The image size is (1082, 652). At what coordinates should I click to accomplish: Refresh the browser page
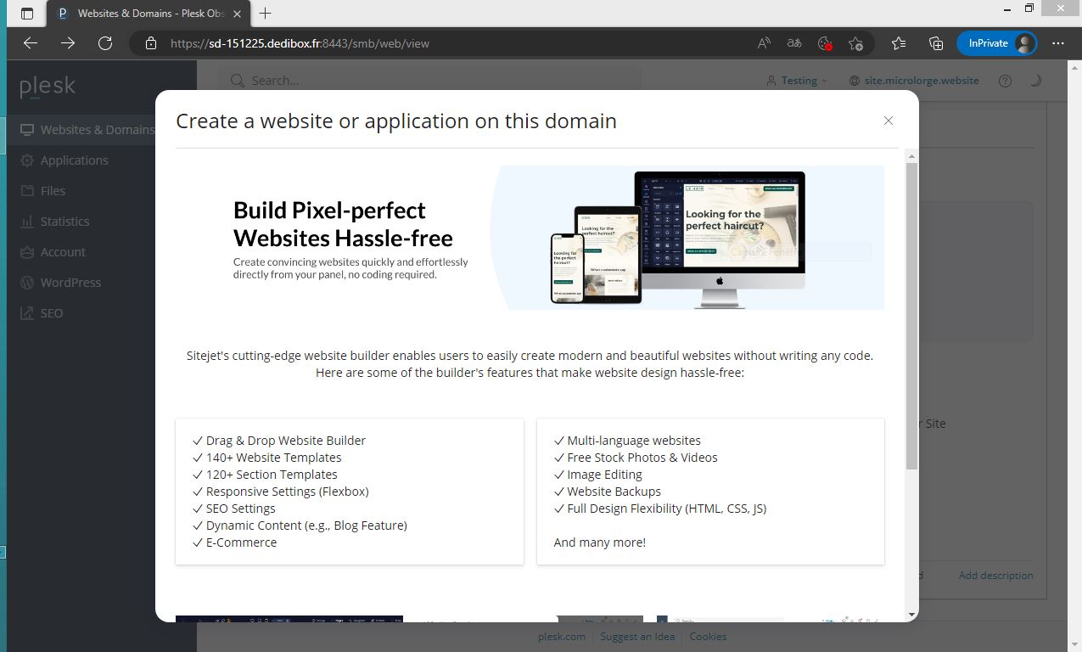click(105, 43)
